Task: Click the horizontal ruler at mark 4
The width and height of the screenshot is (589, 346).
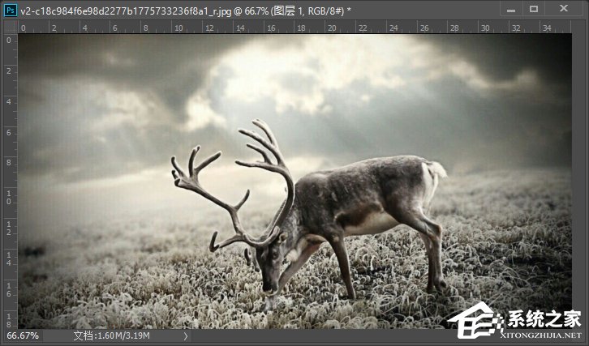Action: [84, 28]
